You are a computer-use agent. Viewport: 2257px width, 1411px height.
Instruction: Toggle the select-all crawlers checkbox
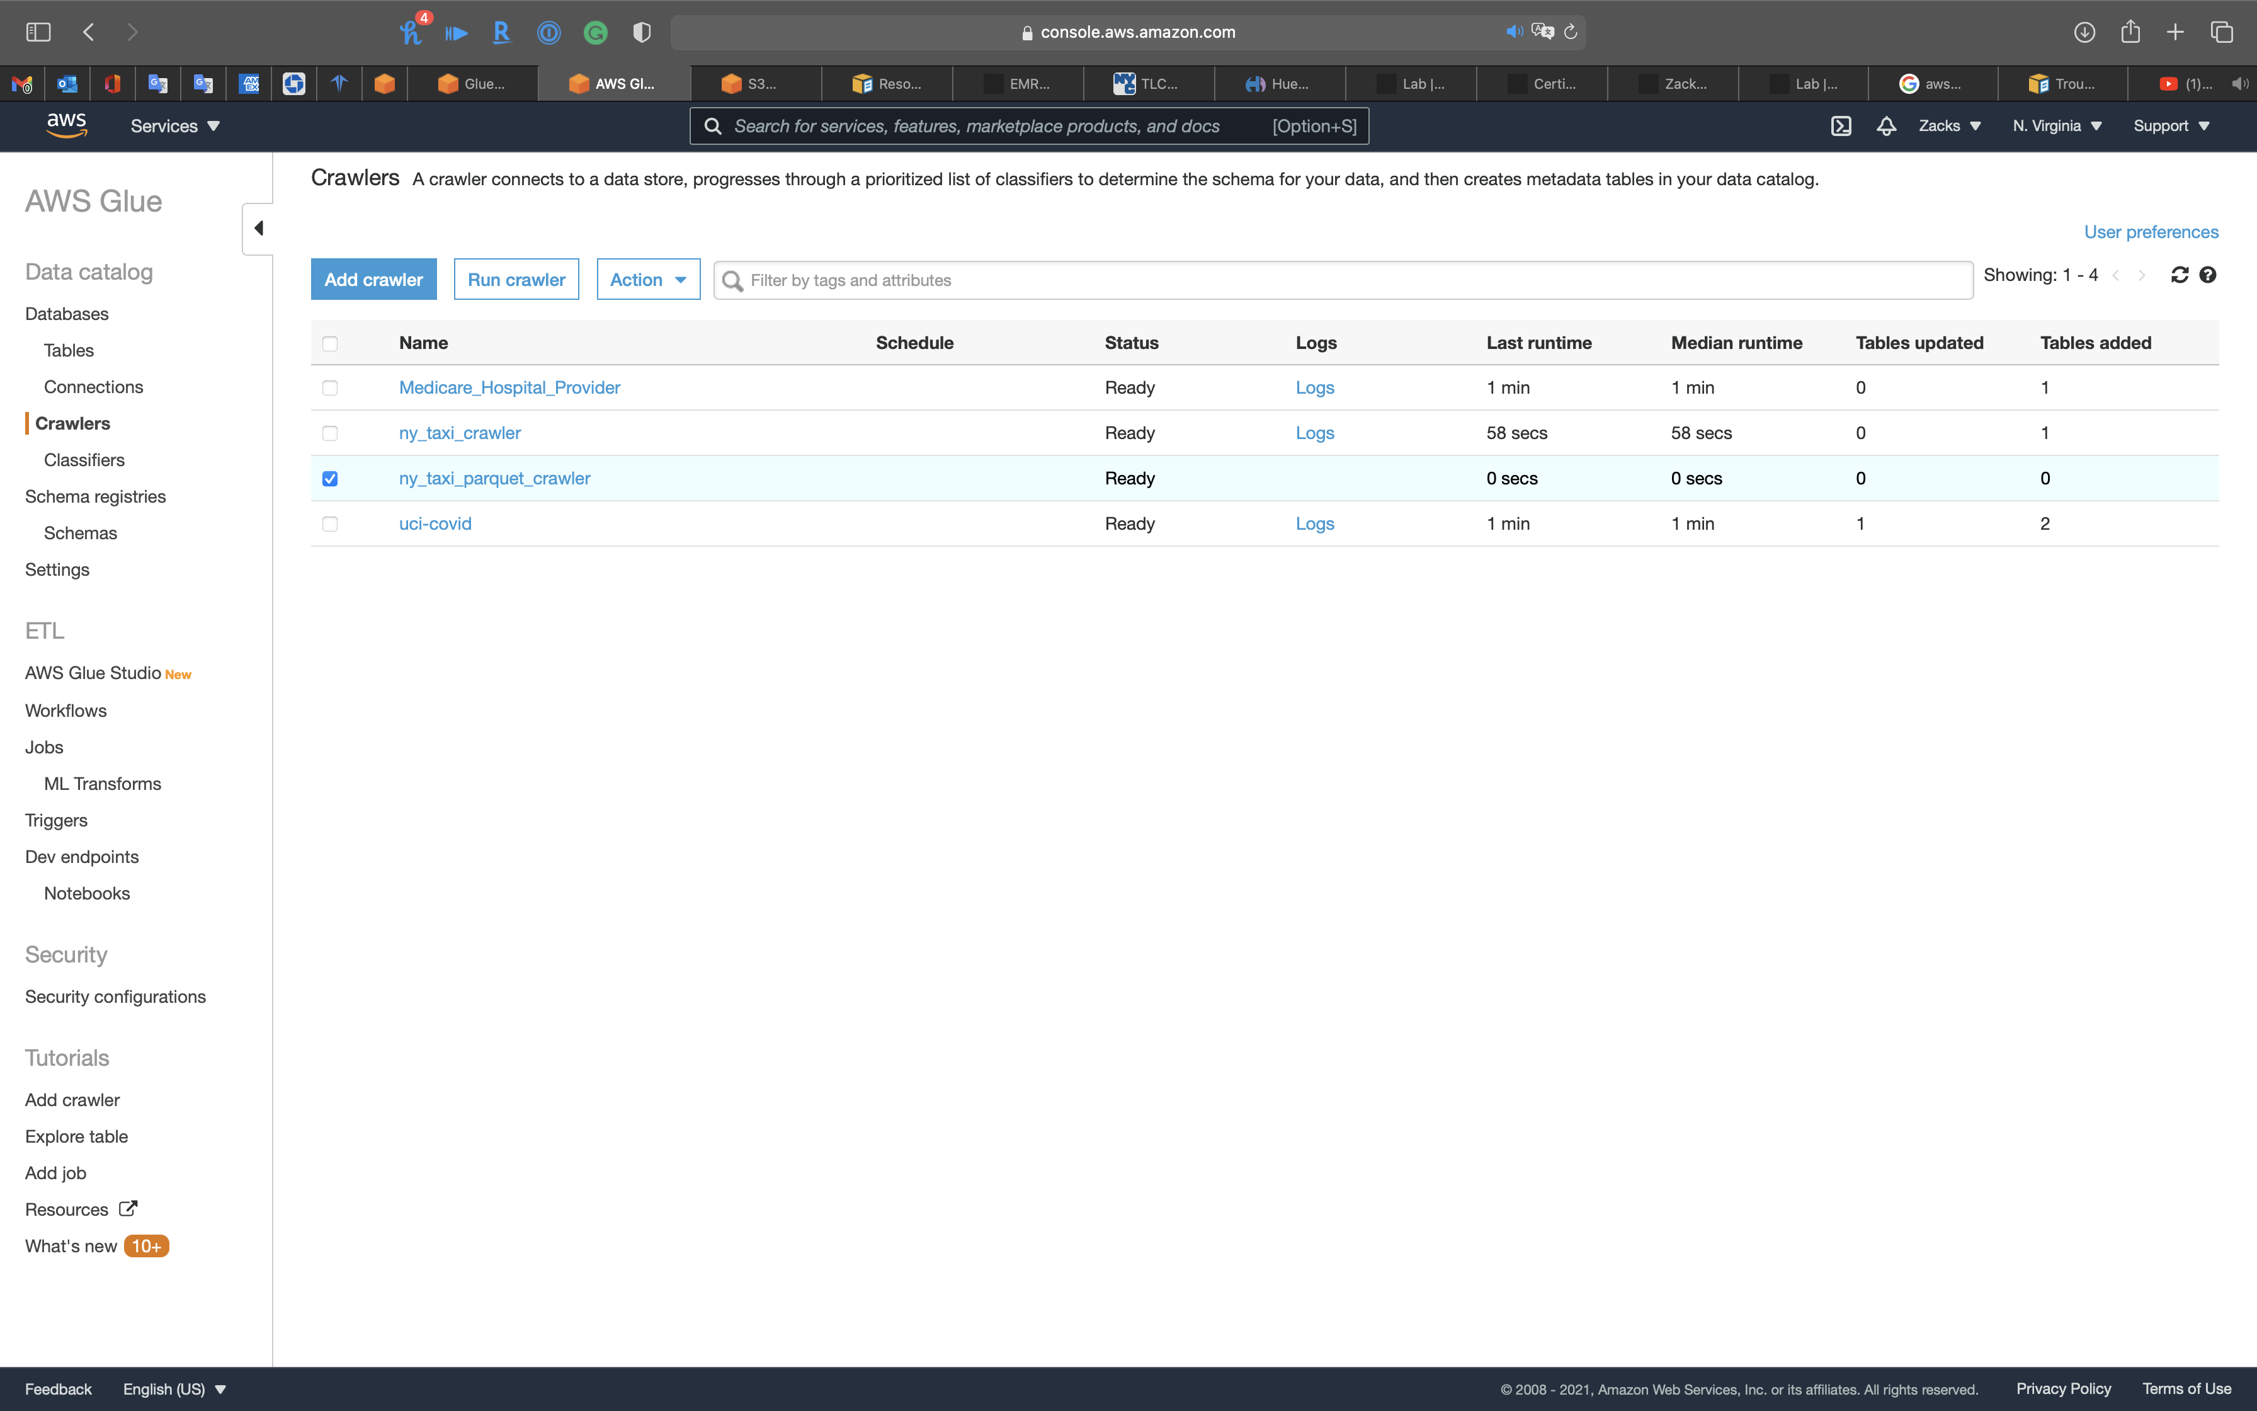(x=330, y=343)
